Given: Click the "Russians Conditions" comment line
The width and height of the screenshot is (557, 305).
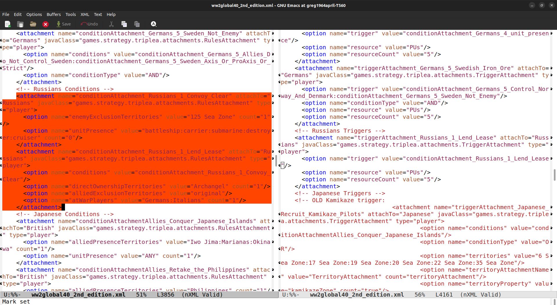Looking at the screenshot, I should [65, 89].
